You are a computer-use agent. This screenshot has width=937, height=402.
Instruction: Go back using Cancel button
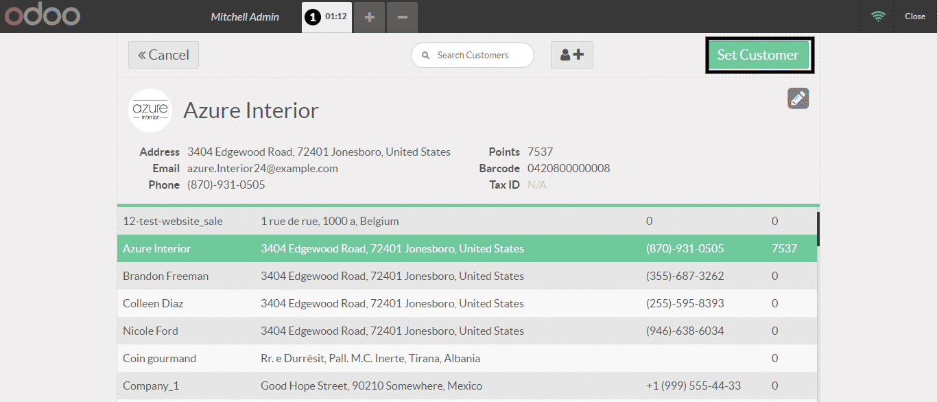163,55
